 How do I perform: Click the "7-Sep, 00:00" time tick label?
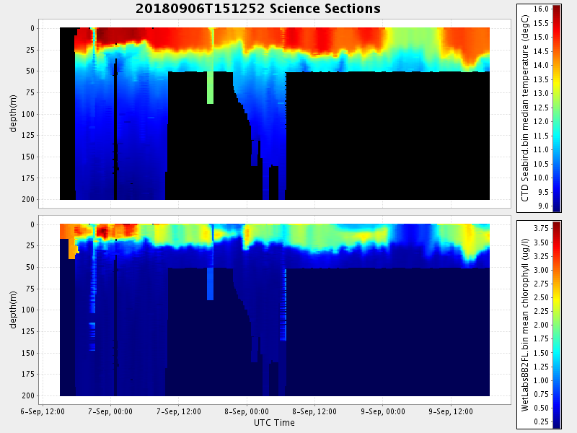click(110, 411)
